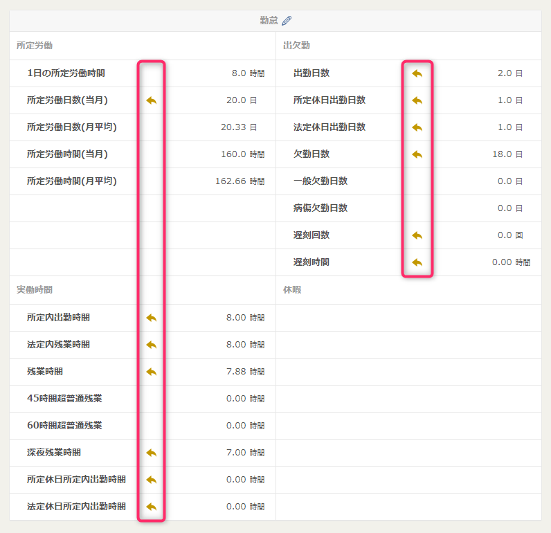Click the pencil edit icon beside 勤怠
Screen dimensions: 551x533
(287, 21)
